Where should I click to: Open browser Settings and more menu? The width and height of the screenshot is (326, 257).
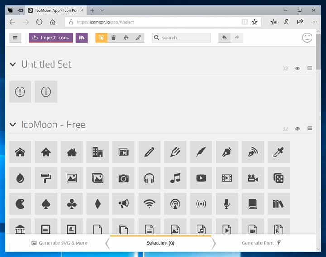pyautogui.click(x=314, y=22)
